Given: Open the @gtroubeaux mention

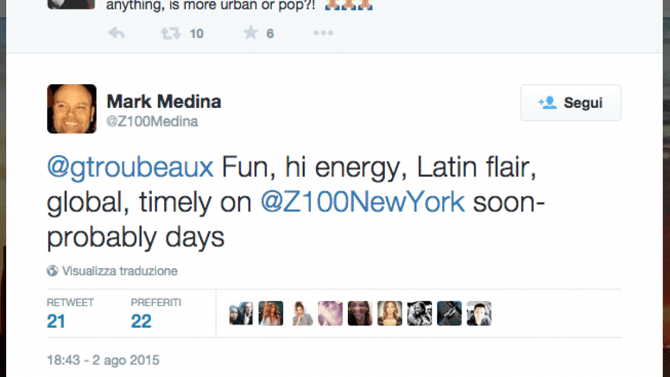Looking at the screenshot, I should pos(130,168).
